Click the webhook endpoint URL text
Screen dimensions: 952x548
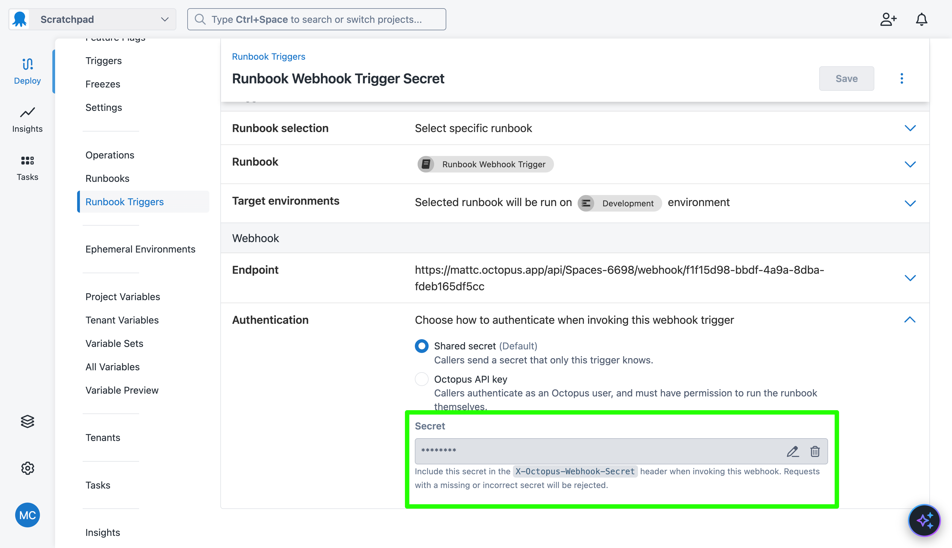(619, 278)
